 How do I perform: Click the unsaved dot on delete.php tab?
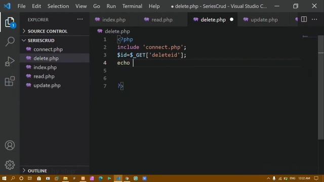[x=232, y=19]
